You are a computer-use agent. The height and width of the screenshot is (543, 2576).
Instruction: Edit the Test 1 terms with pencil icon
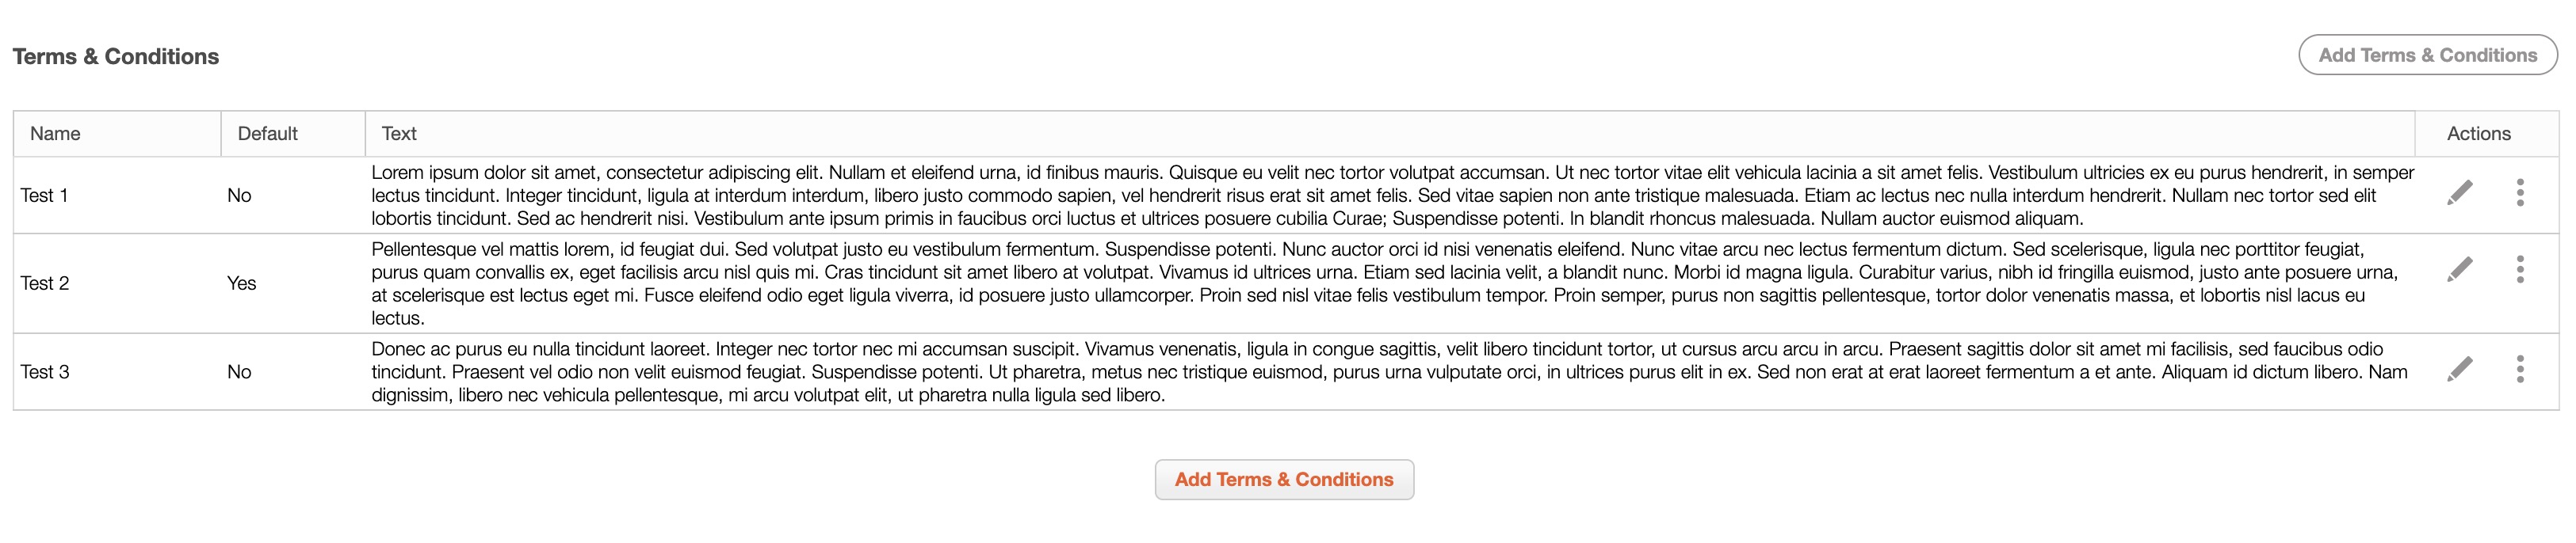pos(2459,192)
